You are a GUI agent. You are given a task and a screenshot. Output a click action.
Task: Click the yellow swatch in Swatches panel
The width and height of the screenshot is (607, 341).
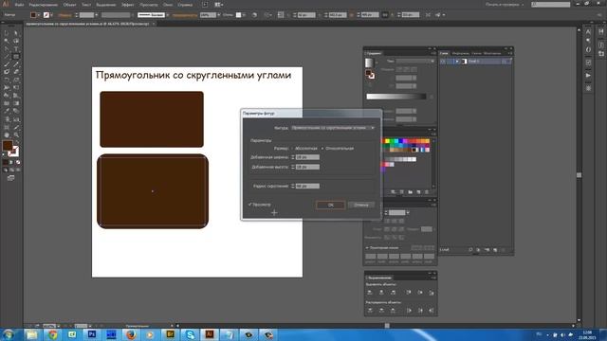[x=388, y=141]
